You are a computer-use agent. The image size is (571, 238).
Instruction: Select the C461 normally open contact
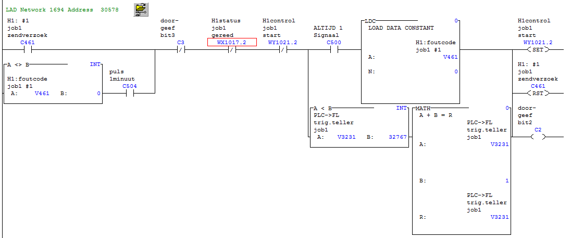(27, 50)
